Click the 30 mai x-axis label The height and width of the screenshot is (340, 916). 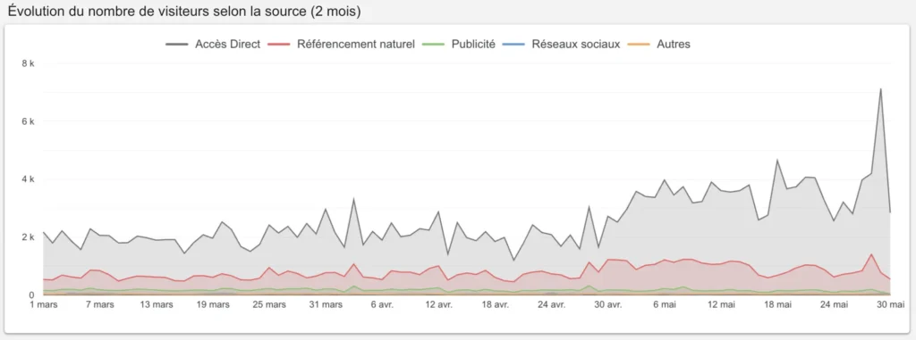click(x=891, y=304)
